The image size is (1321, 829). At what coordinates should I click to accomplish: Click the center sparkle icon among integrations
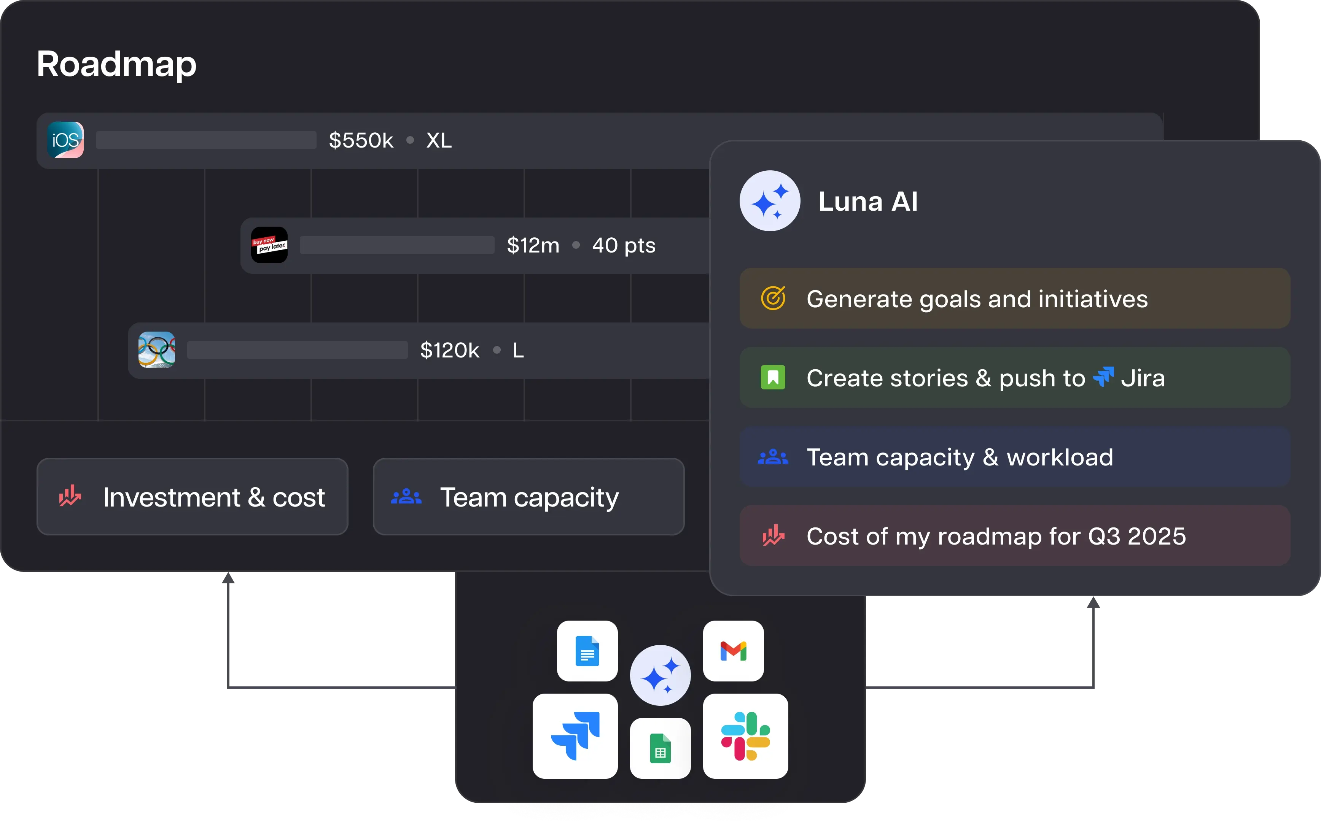(x=660, y=675)
